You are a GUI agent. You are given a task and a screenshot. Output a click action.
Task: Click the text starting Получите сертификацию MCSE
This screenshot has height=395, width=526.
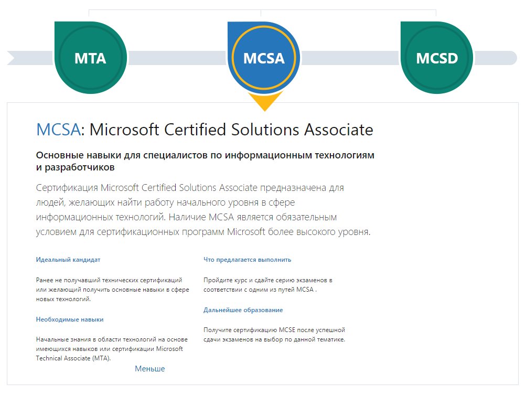[274, 335]
